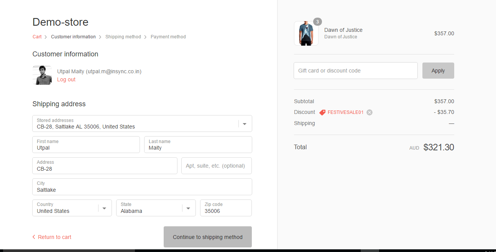Image resolution: width=496 pixels, height=252 pixels.
Task: Click the chevron after Shipping method breadcrumb
Action: (145, 37)
